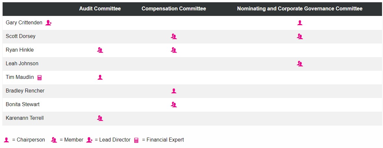Click Financial Expert calculator icon beside Tim Maudlin

40,78
